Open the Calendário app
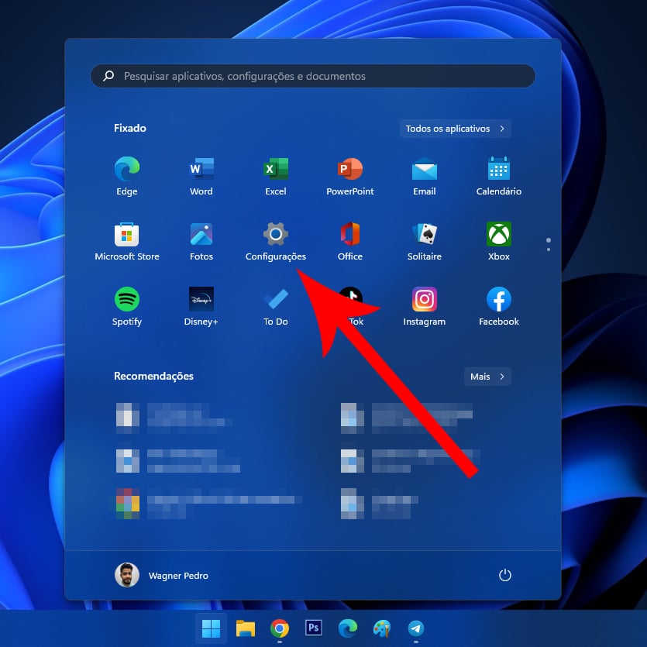The image size is (647, 647). 498,168
